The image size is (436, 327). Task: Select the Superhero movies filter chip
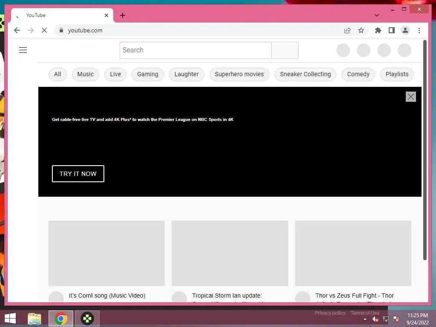tap(239, 74)
